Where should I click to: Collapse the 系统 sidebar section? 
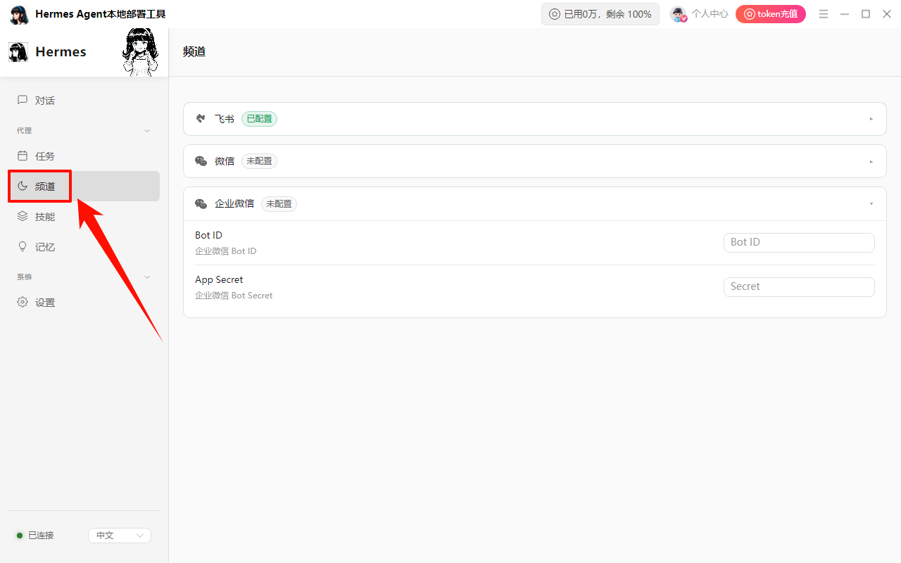click(x=147, y=277)
